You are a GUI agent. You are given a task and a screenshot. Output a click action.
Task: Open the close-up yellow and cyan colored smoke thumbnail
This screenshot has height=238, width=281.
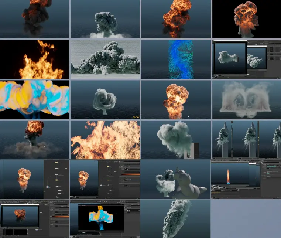tap(34, 100)
